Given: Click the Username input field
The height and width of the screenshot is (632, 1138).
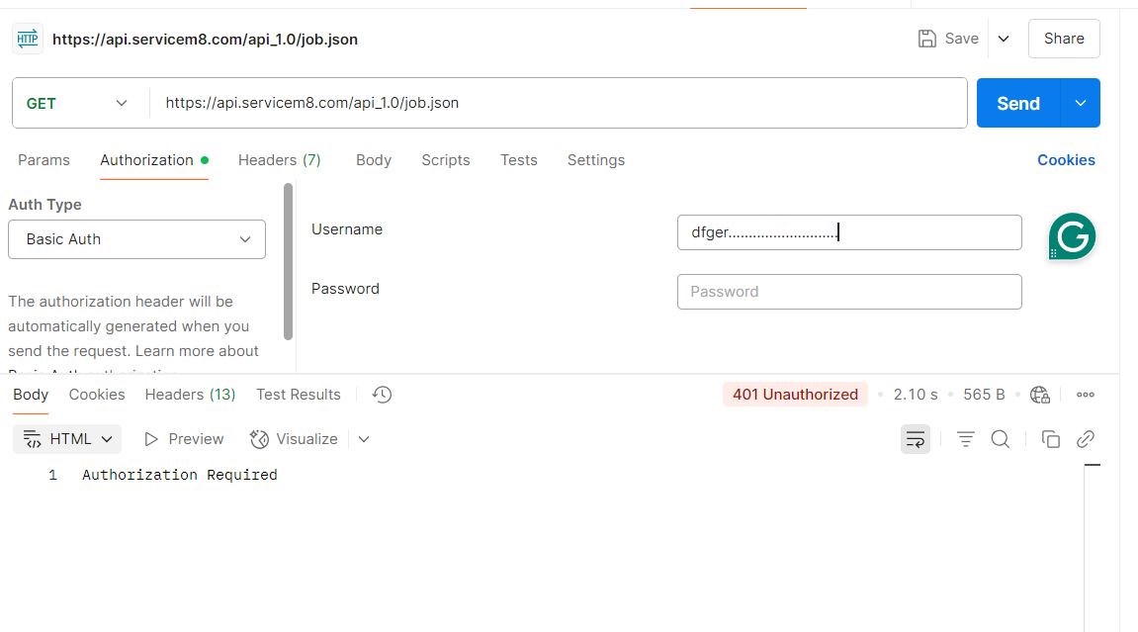Looking at the screenshot, I should tap(849, 232).
